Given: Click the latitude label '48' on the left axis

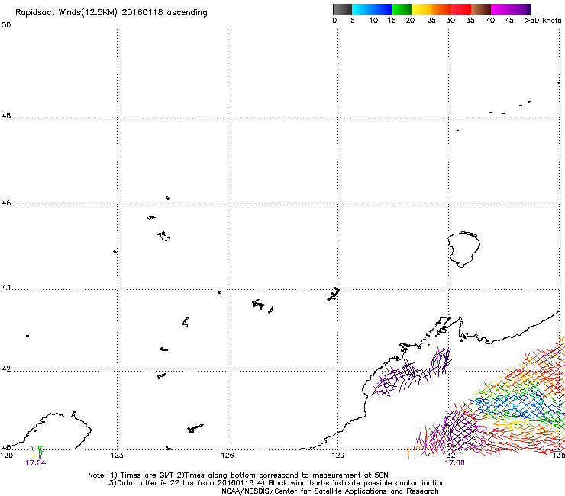Looking at the screenshot, I should (x=6, y=116).
